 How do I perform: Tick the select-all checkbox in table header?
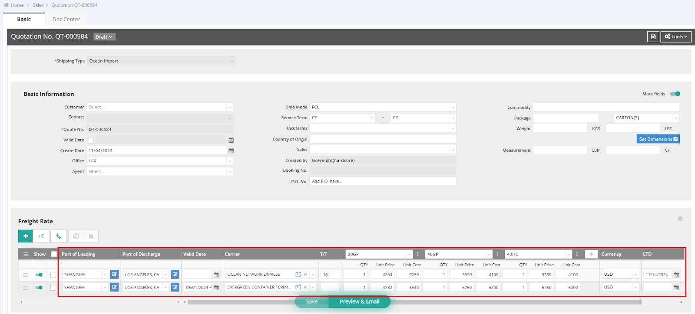click(54, 254)
